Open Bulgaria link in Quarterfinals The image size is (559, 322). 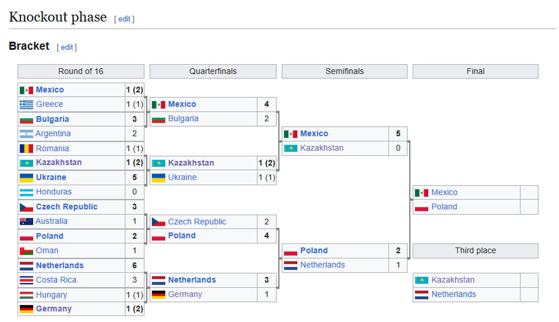(x=183, y=119)
